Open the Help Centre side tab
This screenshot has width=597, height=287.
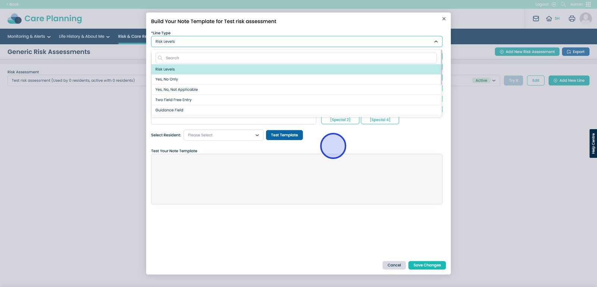point(593,143)
